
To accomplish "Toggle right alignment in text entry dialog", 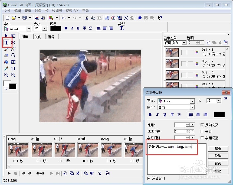I will [x=205, y=115].
